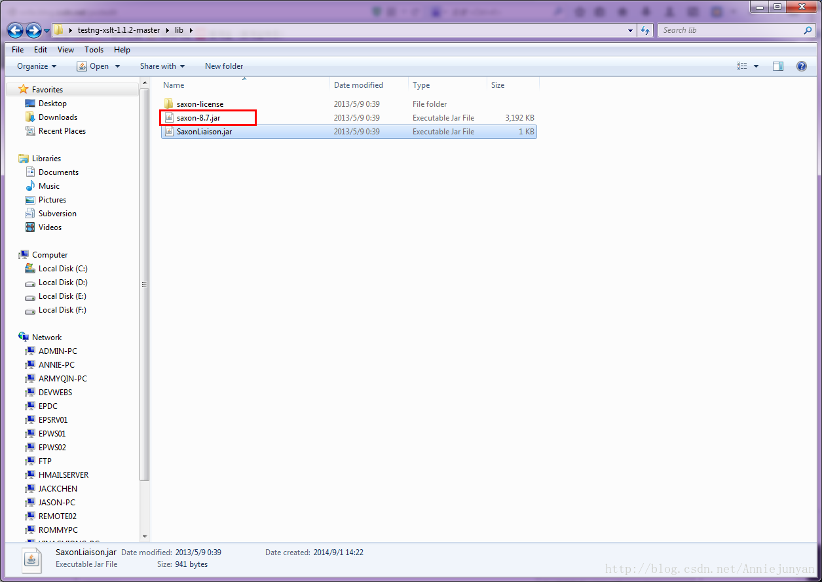Image resolution: width=822 pixels, height=582 pixels.
Task: Click the Local Disk (C:) drive icon
Action: pyautogui.click(x=30, y=268)
